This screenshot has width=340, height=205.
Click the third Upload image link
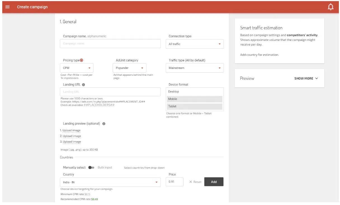pyautogui.click(x=72, y=142)
